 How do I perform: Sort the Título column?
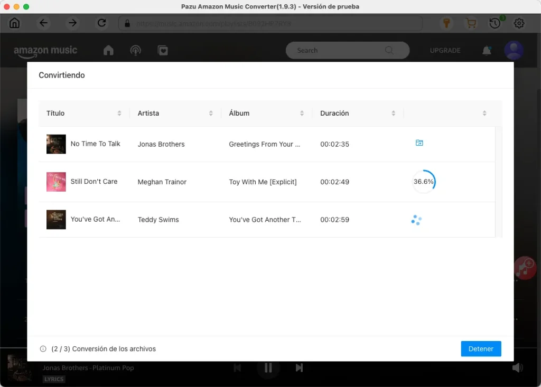(x=119, y=113)
